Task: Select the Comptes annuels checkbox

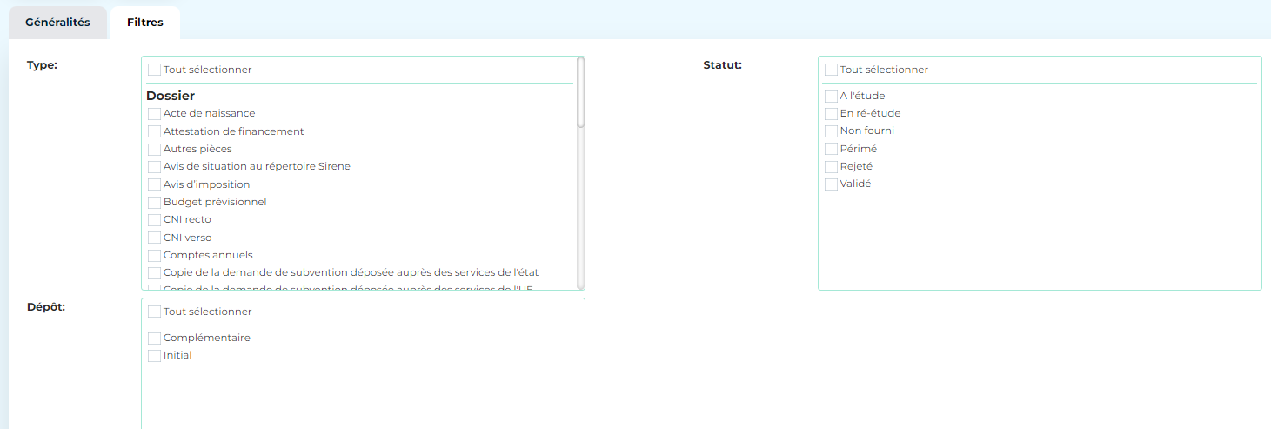Action: [x=155, y=256]
